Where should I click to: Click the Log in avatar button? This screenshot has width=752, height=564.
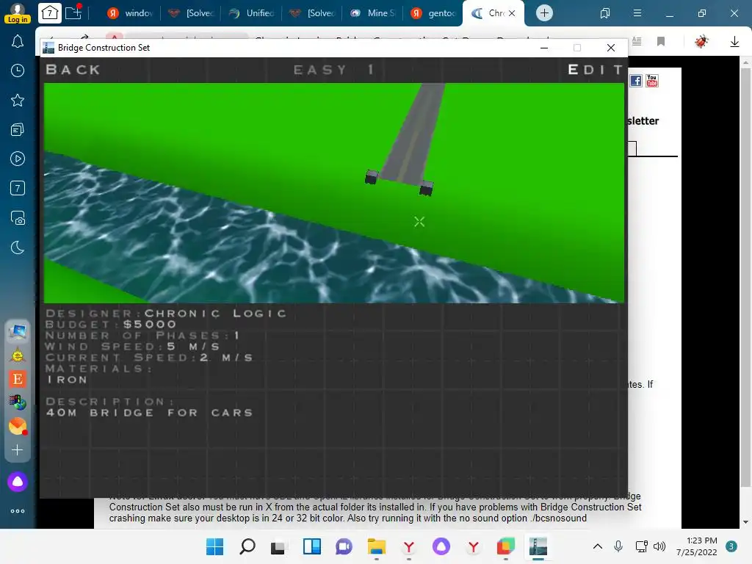click(x=18, y=13)
